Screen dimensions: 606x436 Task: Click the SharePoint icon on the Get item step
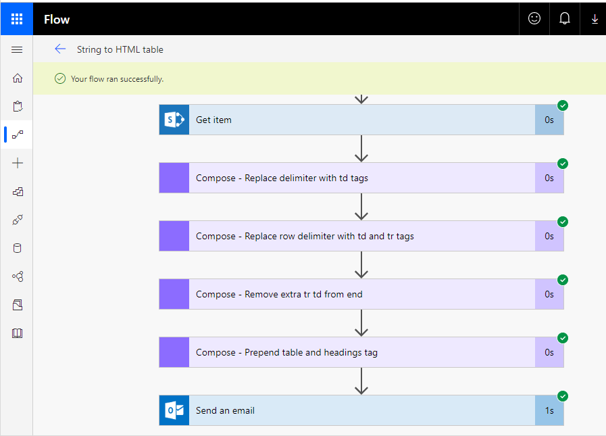point(174,119)
